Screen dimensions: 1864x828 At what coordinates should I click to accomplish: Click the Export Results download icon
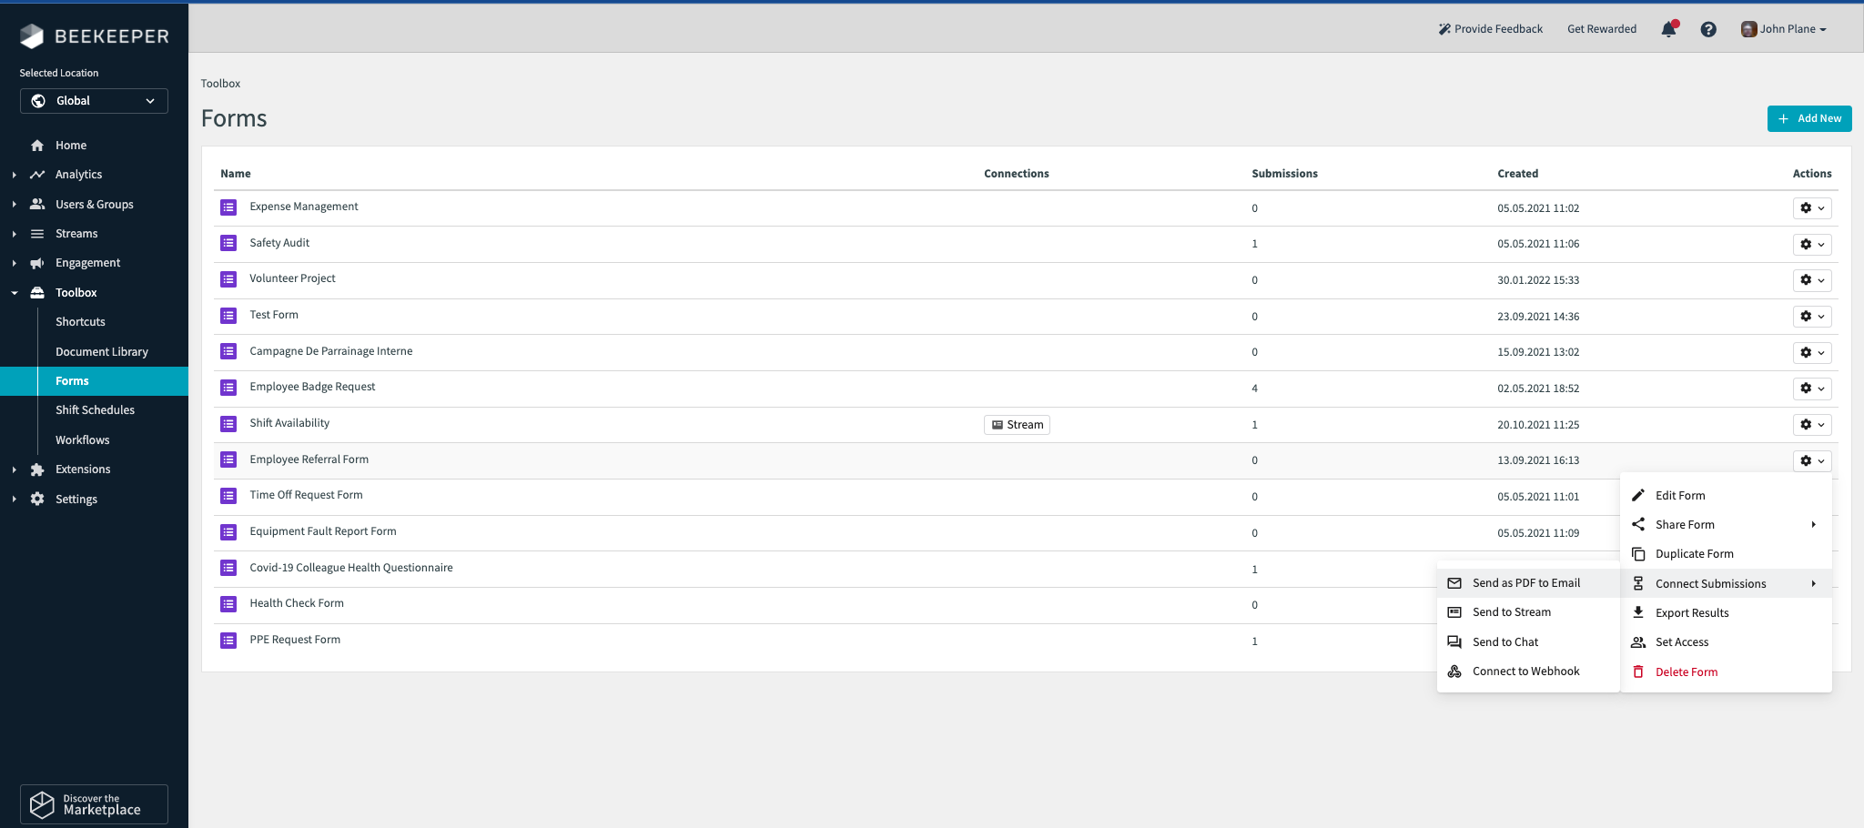click(x=1638, y=612)
